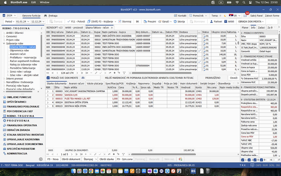Click the binoculars search icon beside document checkbox

pyautogui.click(x=83, y=78)
